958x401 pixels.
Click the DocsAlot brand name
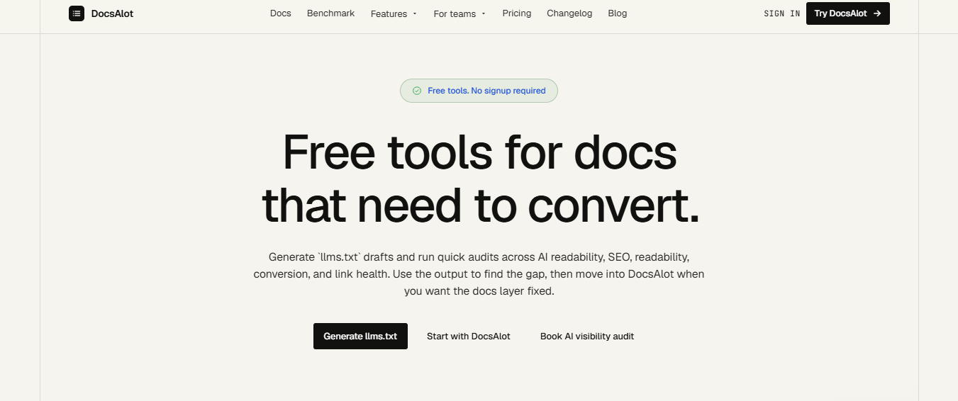click(112, 13)
